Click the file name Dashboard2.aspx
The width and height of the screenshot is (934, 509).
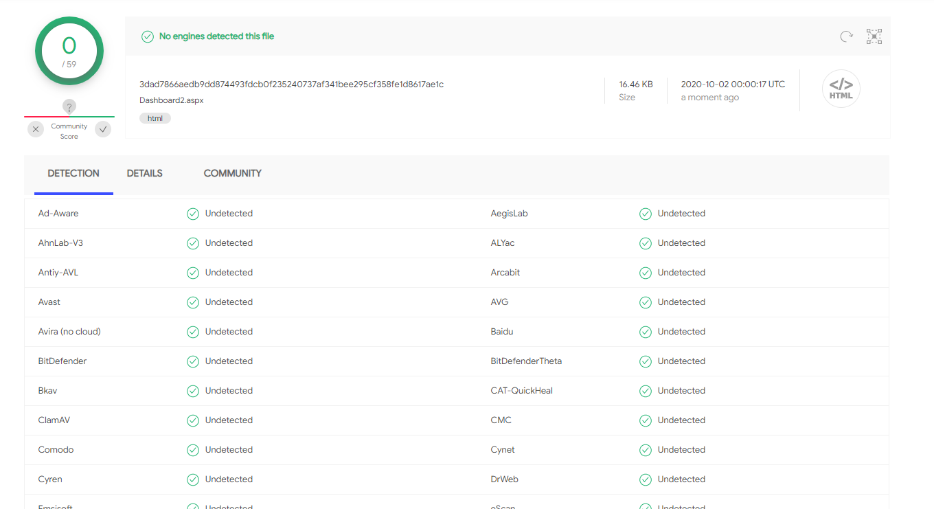[x=172, y=100]
